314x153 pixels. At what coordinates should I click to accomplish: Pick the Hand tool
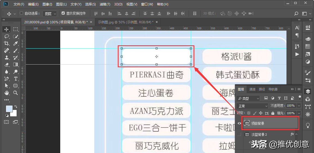click(7, 93)
